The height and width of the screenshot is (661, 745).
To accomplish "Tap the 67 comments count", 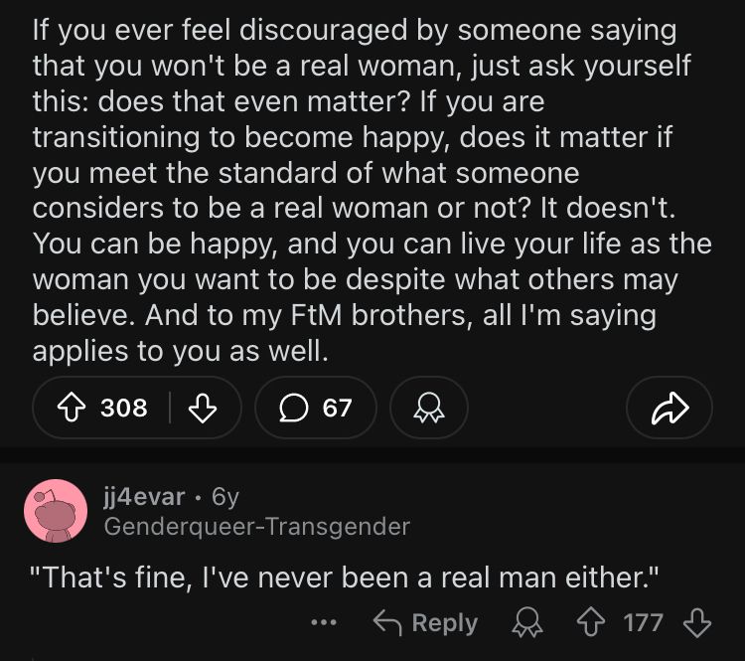I will [337, 408].
